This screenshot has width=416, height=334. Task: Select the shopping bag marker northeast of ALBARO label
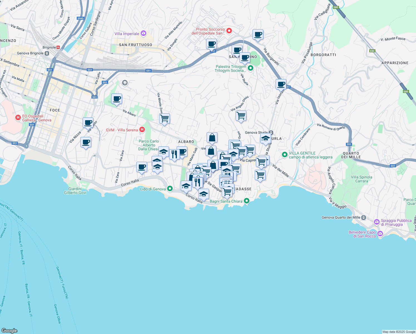pyautogui.click(x=212, y=138)
